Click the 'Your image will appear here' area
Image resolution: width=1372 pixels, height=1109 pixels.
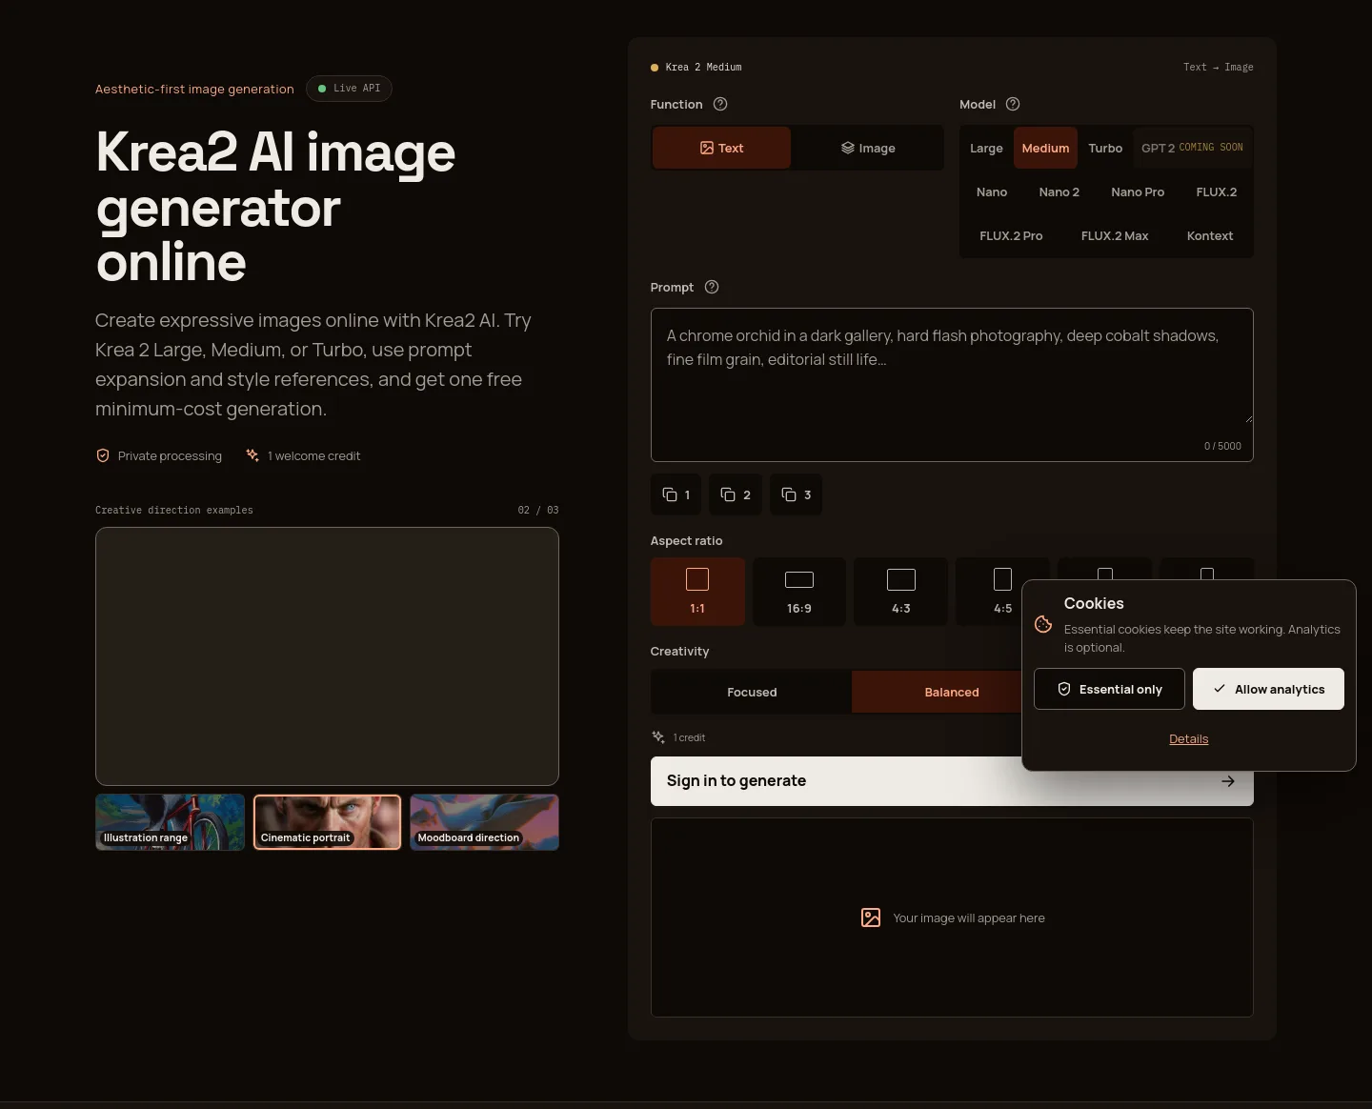pyautogui.click(x=952, y=917)
